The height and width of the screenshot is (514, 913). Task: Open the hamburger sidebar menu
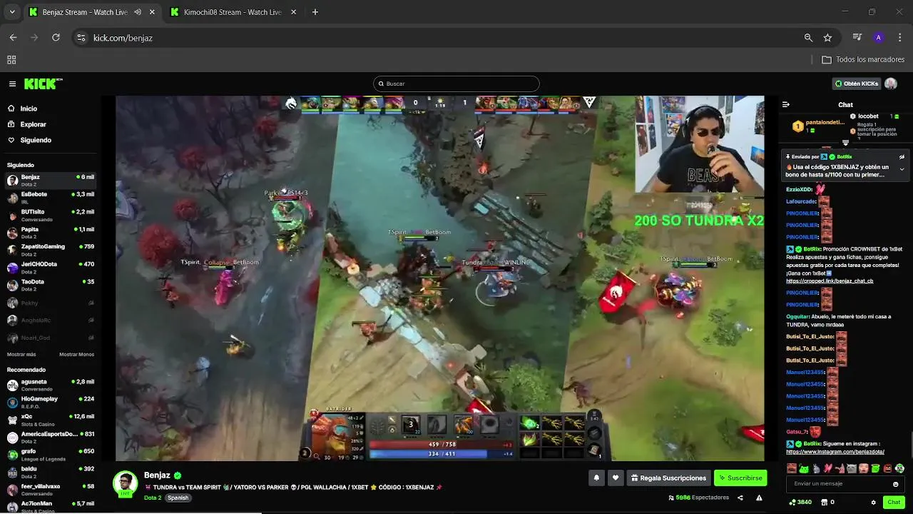pos(12,84)
